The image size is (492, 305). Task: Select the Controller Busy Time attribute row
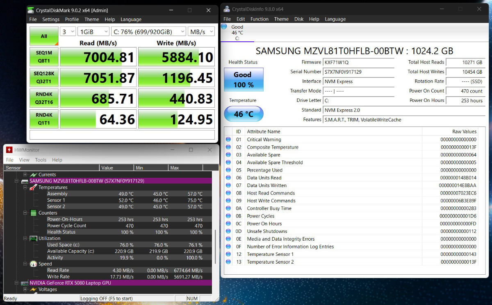(x=351, y=208)
